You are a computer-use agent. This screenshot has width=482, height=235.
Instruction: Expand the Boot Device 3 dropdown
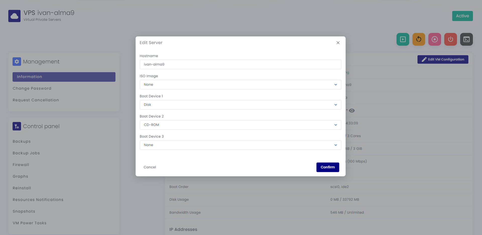[240, 145]
